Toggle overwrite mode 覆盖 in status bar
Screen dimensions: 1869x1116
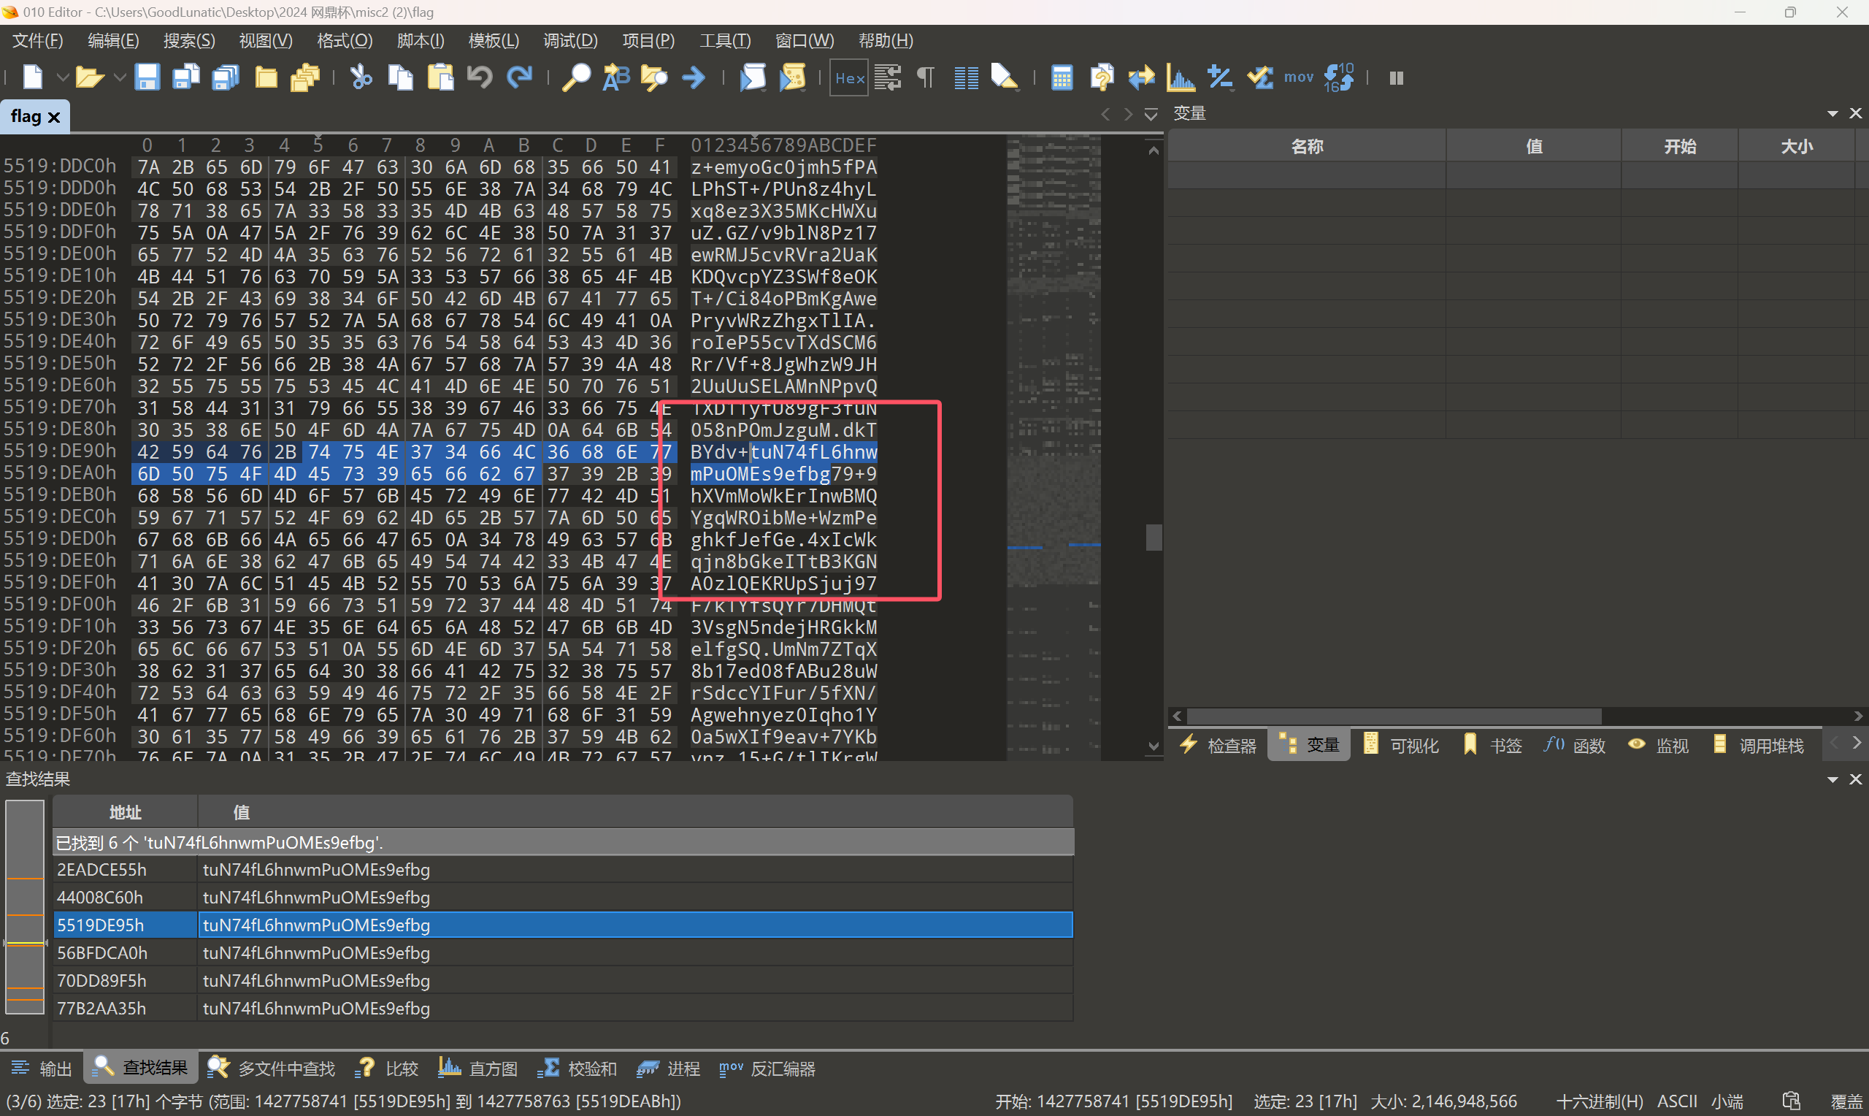coord(1845,1101)
